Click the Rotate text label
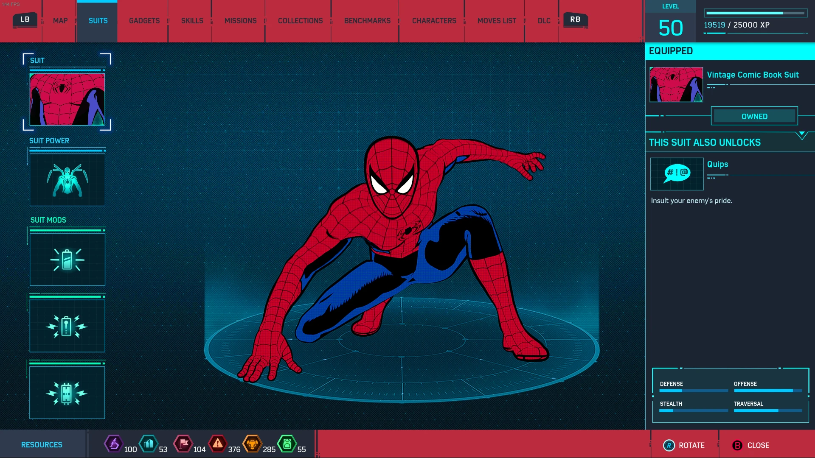The height and width of the screenshot is (458, 815). pyautogui.click(x=692, y=445)
